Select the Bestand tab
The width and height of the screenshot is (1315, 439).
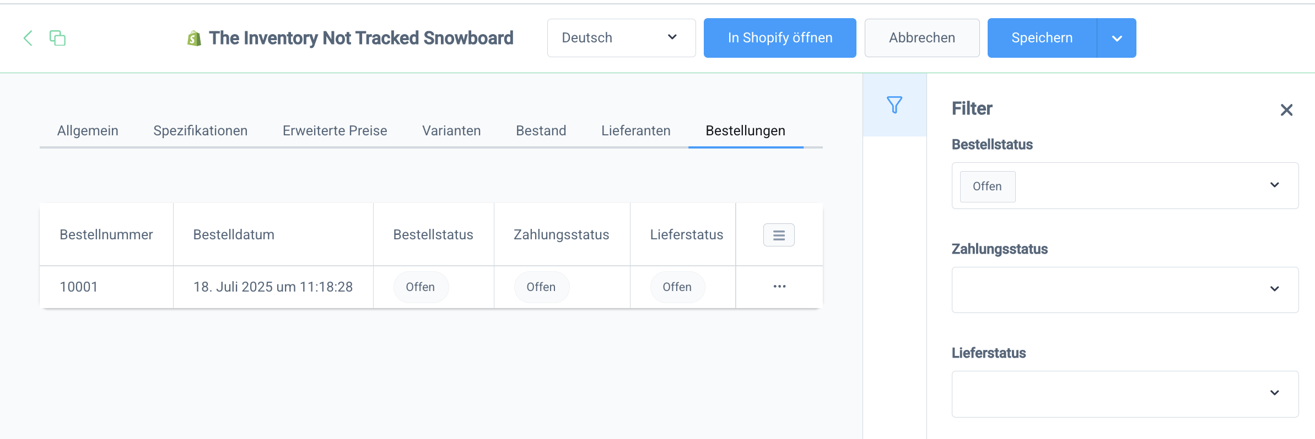pyautogui.click(x=541, y=131)
